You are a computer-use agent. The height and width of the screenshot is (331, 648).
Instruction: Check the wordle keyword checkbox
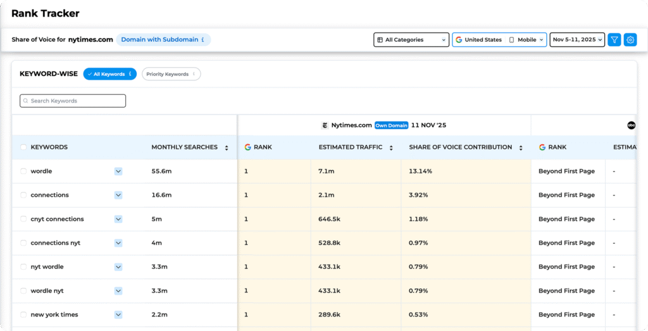click(x=23, y=172)
